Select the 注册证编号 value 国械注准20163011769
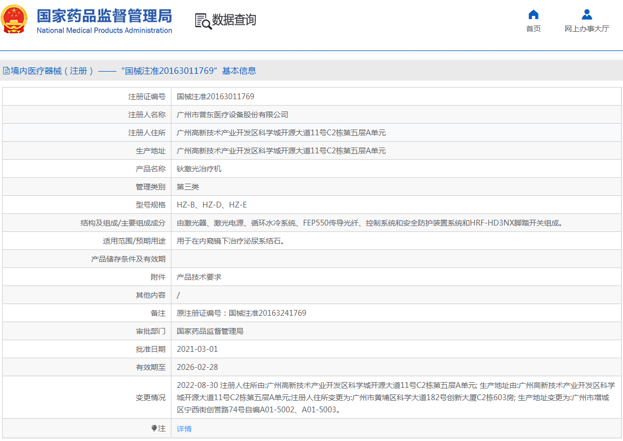 [215, 97]
